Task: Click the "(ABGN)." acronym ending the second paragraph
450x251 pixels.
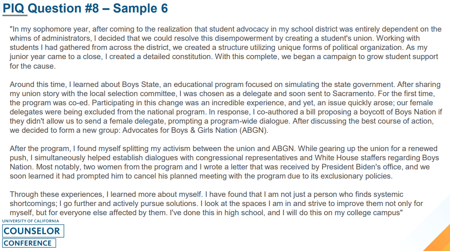Action: [257, 130]
